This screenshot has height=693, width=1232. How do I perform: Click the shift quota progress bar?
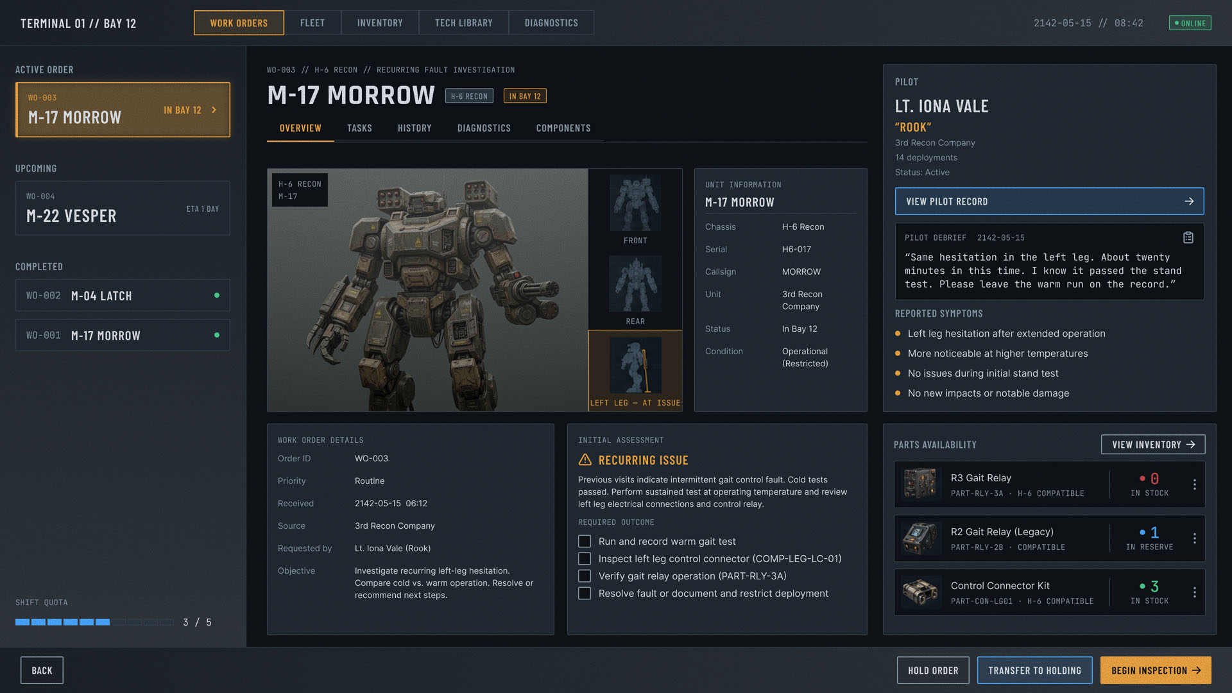click(x=94, y=622)
